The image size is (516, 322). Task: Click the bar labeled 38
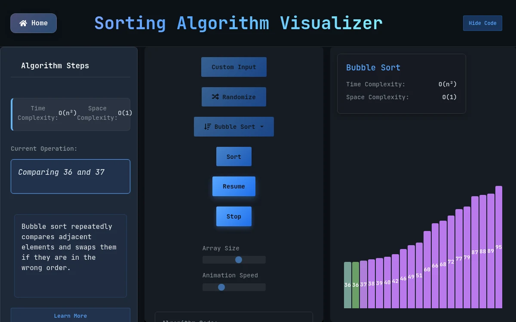pos(372,284)
